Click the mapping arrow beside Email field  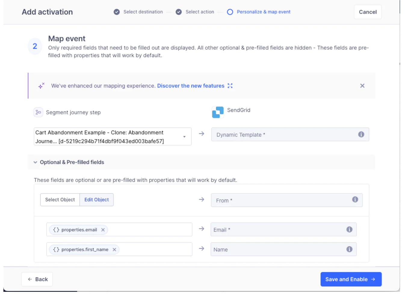coord(202,229)
